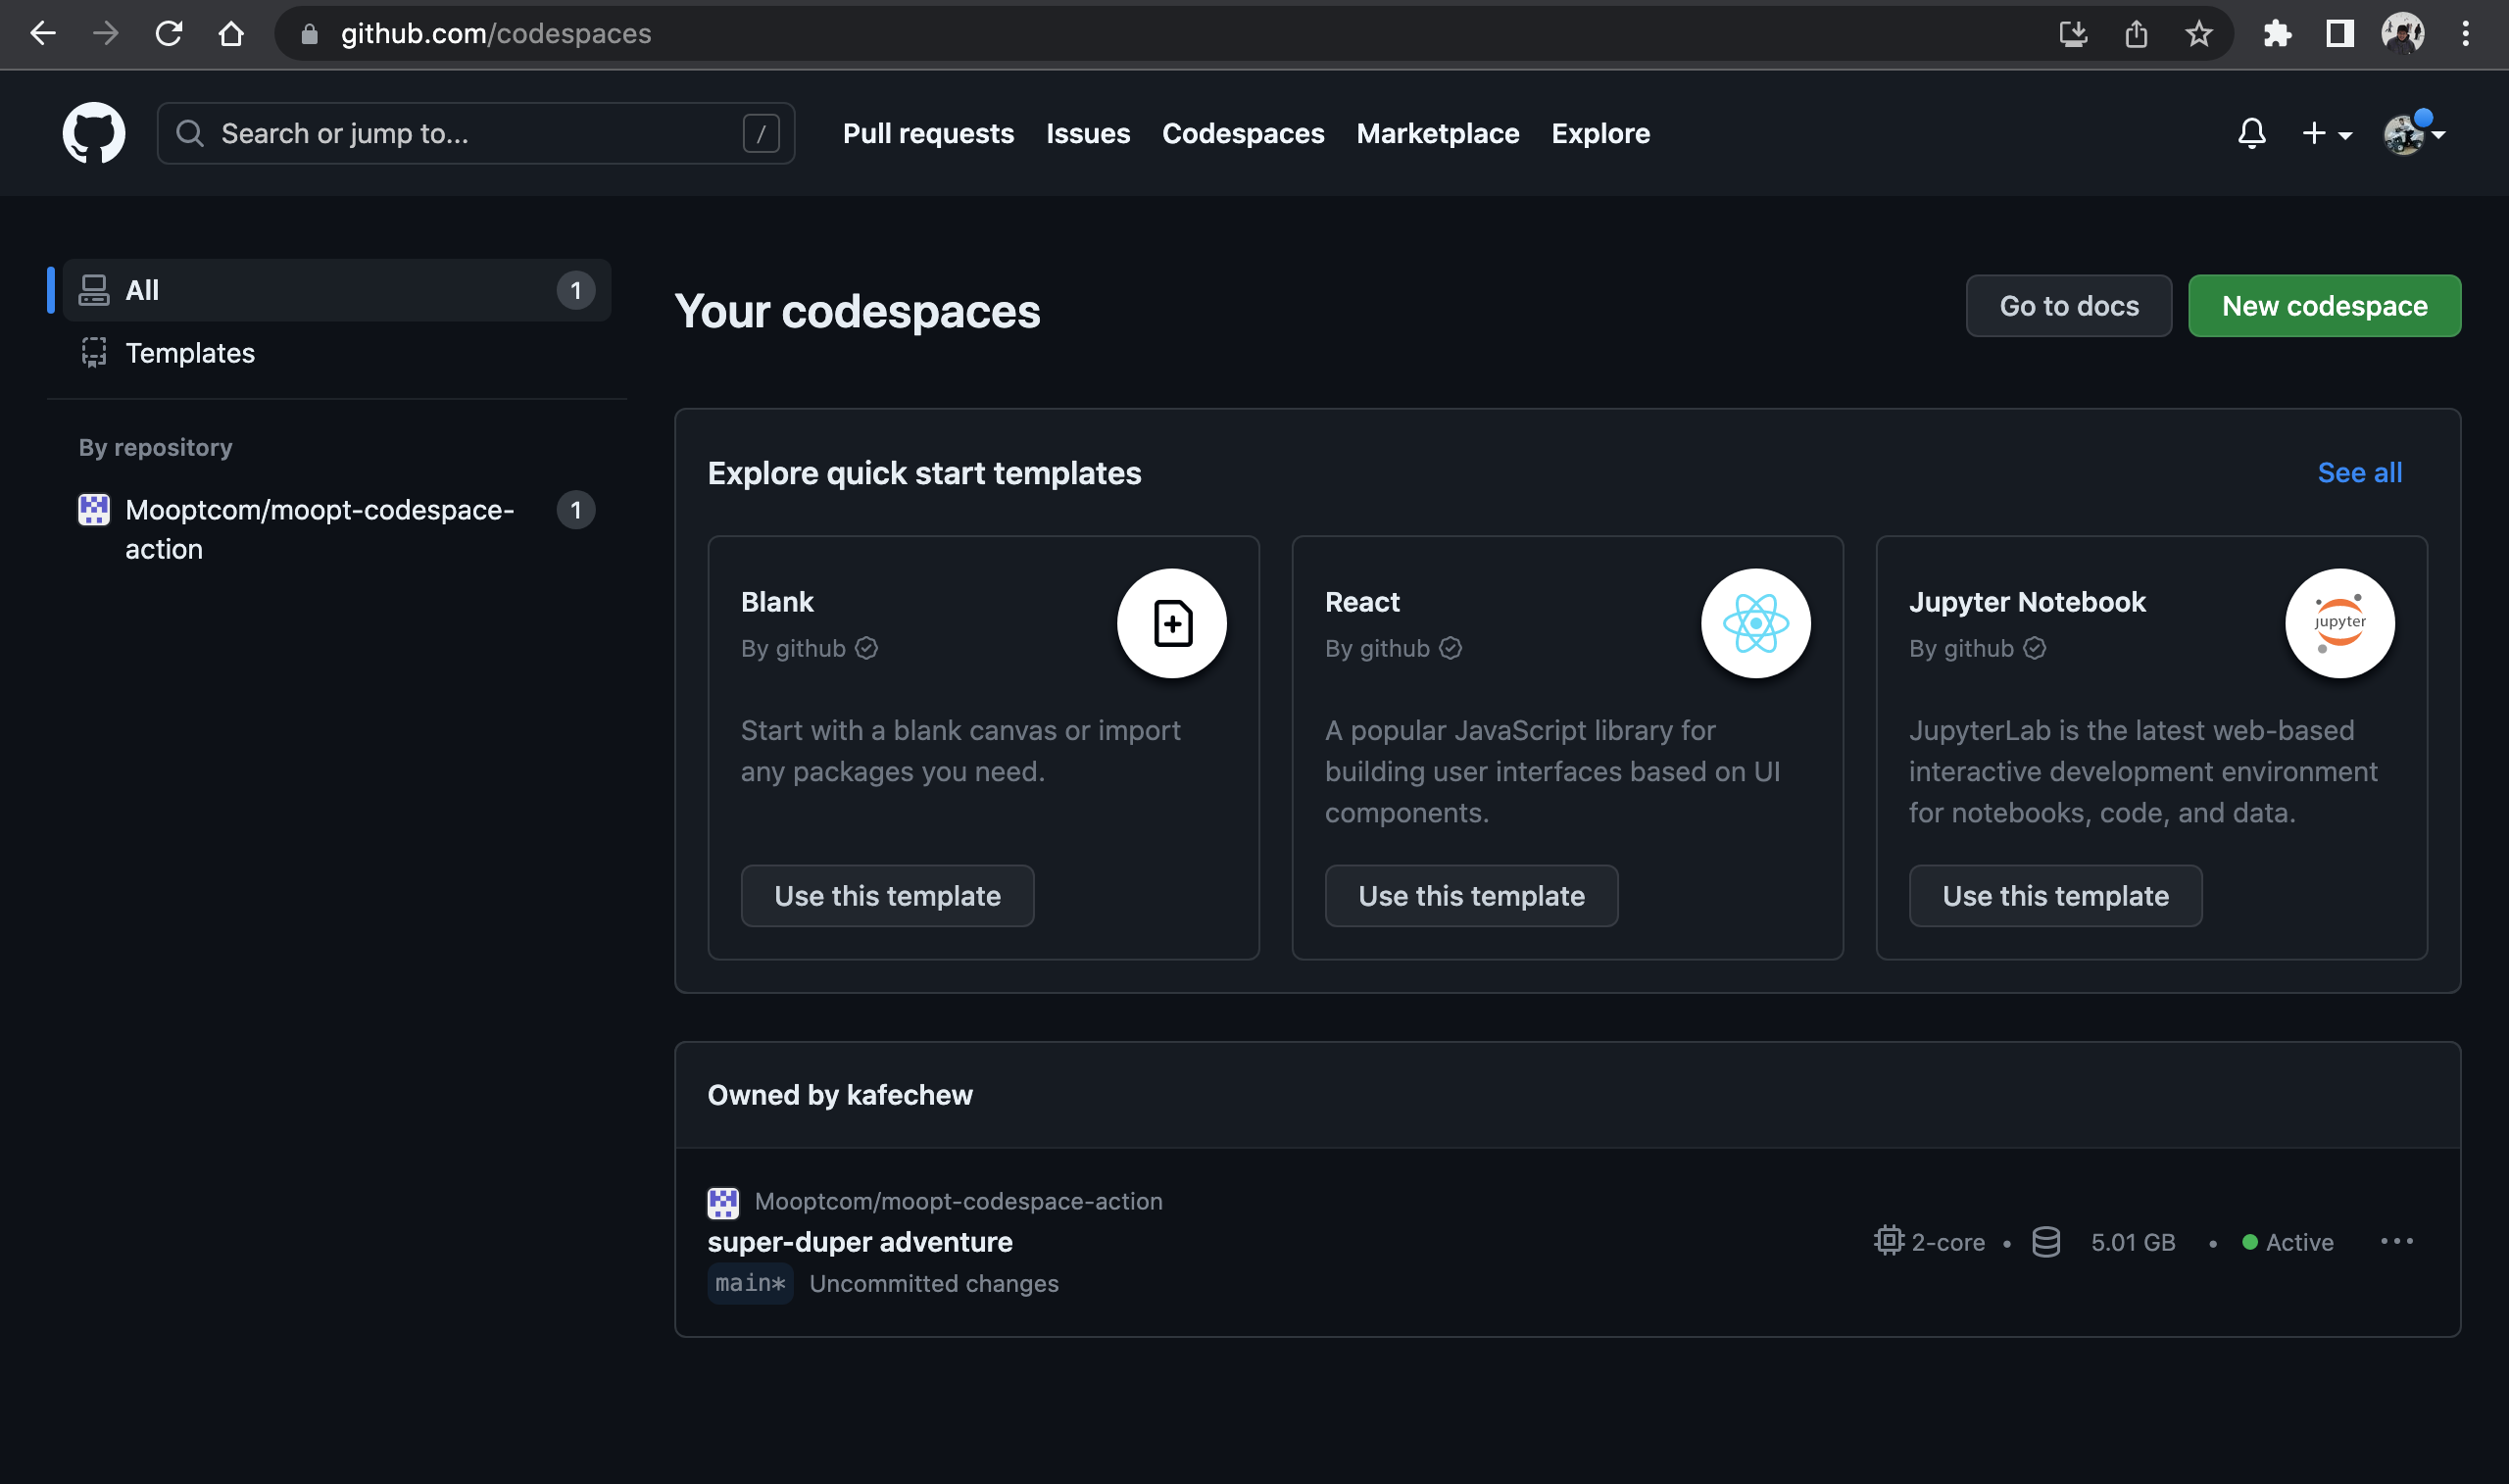The image size is (2509, 1484).
Task: Open the super-duper adventure codespace
Action: pyautogui.click(x=860, y=1242)
